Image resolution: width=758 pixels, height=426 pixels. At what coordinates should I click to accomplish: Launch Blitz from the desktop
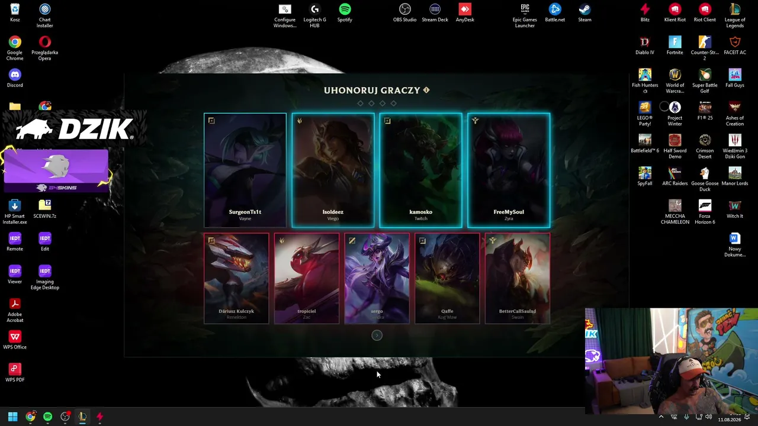pos(645,12)
